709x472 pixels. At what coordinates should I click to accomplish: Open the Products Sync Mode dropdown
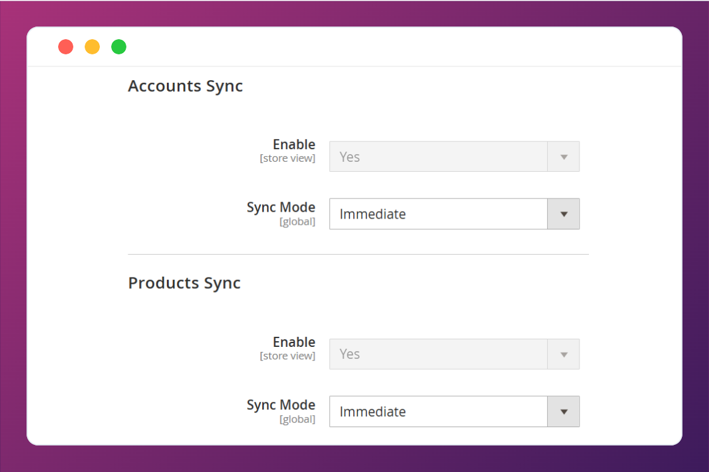454,411
